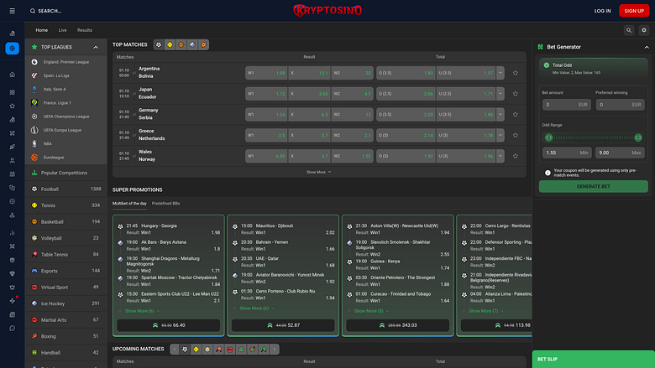Image resolution: width=655 pixels, height=368 pixels.
Task: Open the hamburger menu
Action: (x=12, y=11)
